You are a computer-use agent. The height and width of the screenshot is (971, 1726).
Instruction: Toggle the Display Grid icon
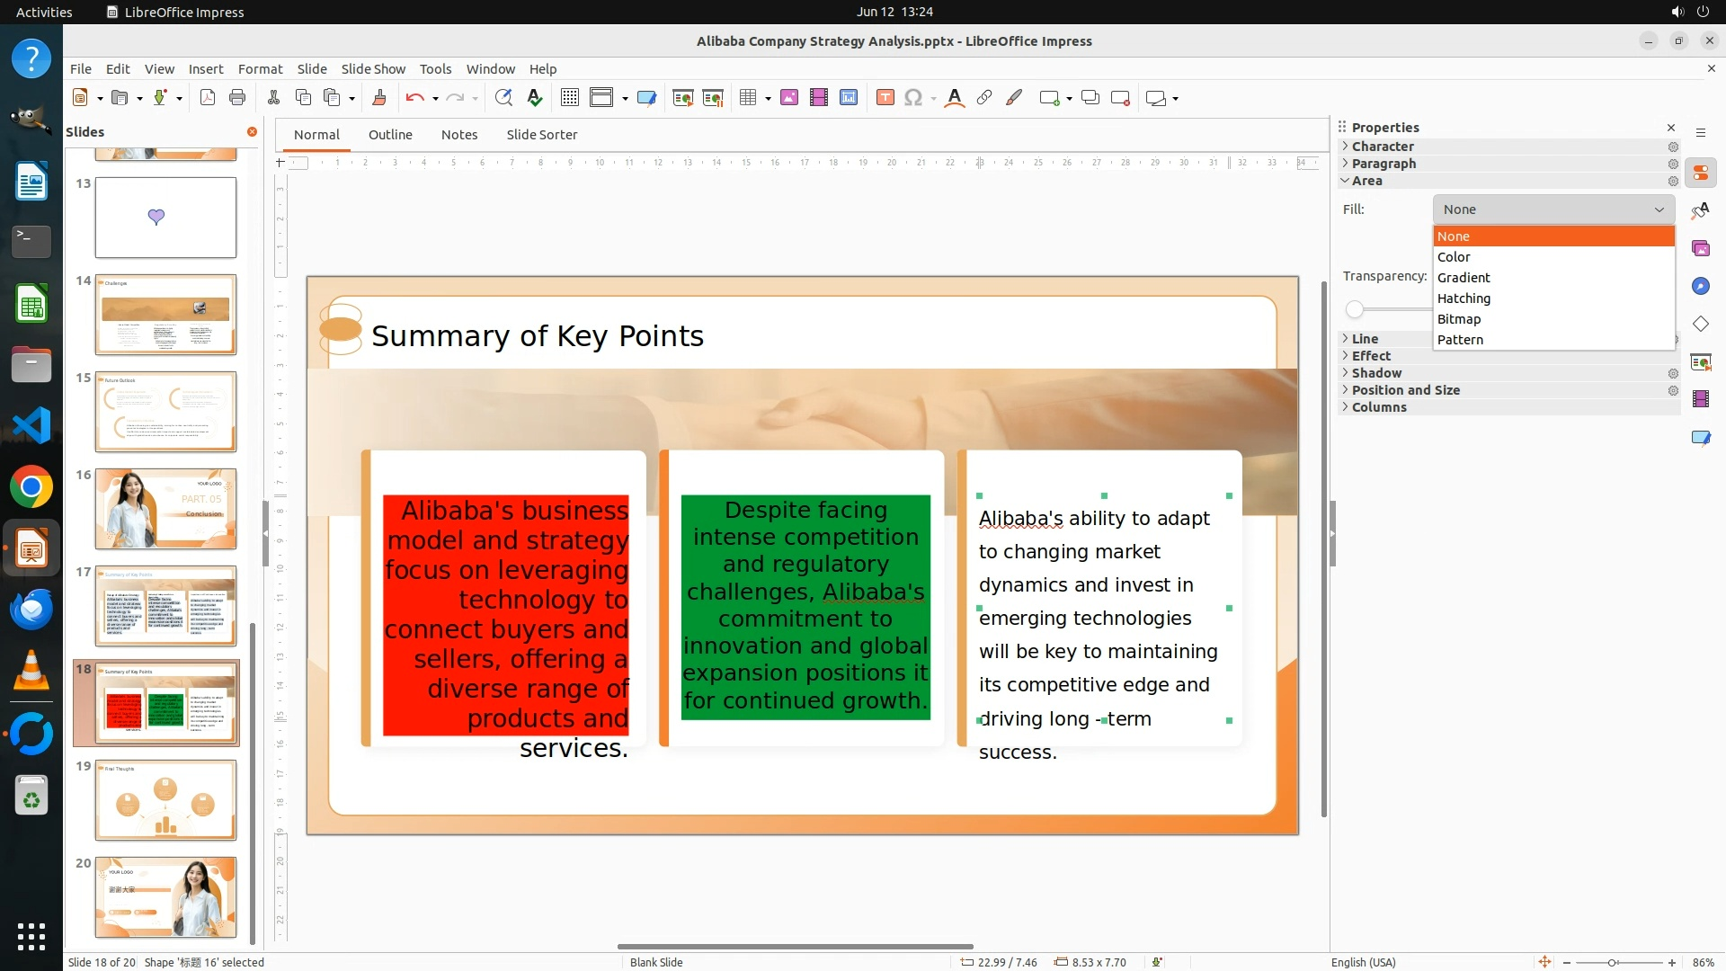tap(570, 98)
